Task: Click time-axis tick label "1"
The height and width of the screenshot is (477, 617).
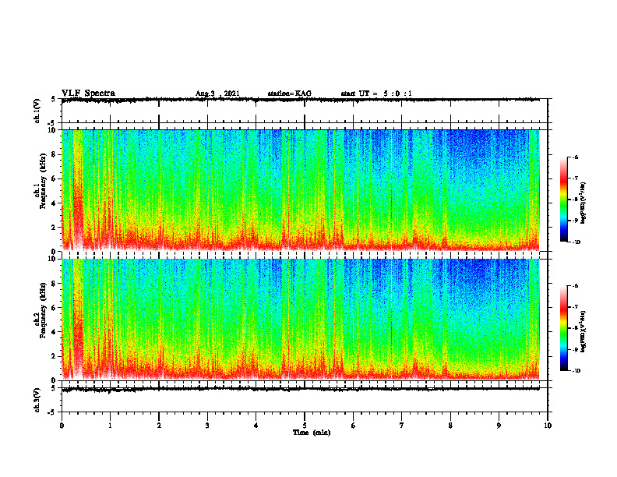Action: tap(110, 425)
